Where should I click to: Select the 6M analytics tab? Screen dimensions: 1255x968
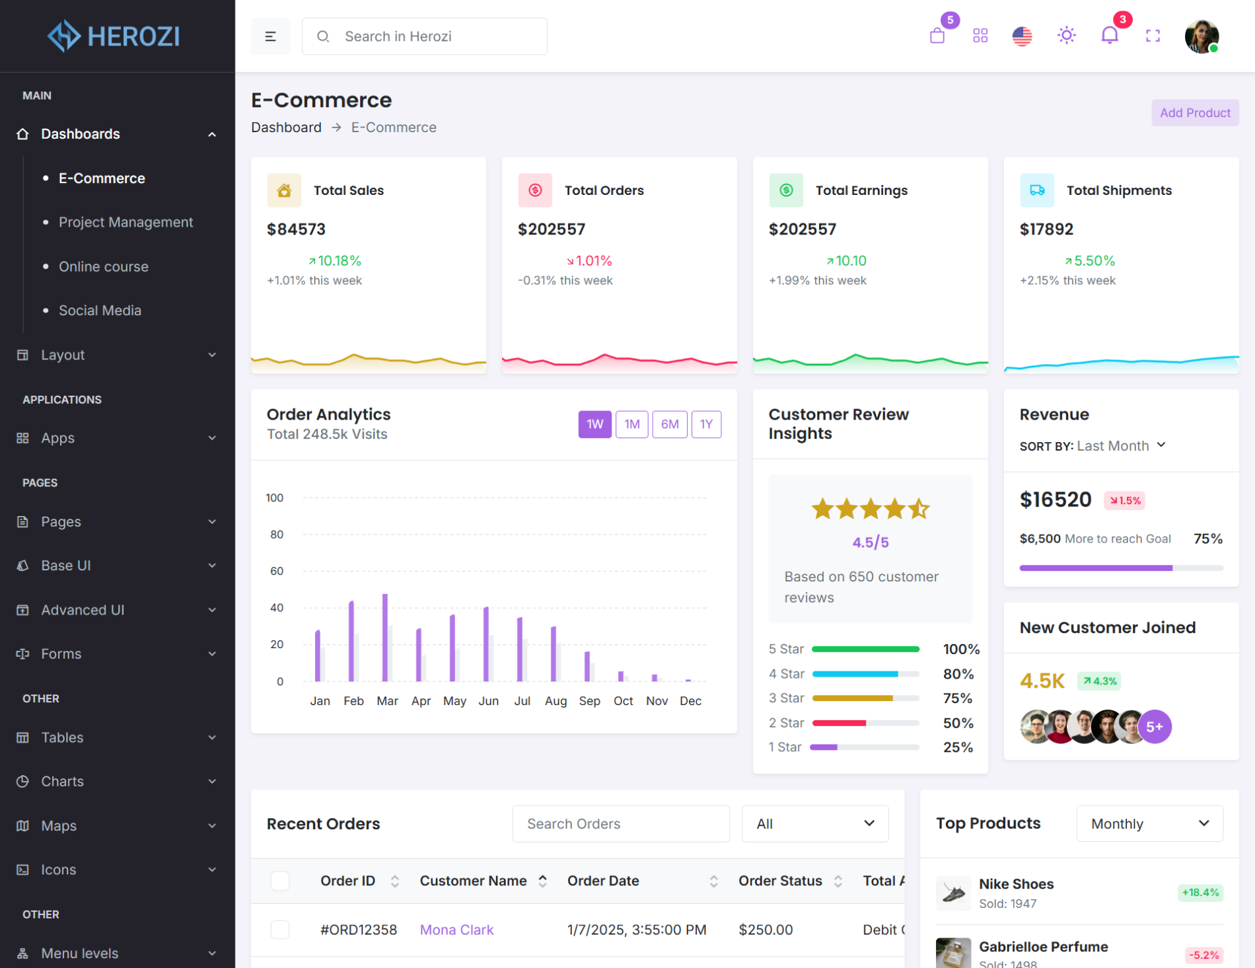pyautogui.click(x=670, y=424)
